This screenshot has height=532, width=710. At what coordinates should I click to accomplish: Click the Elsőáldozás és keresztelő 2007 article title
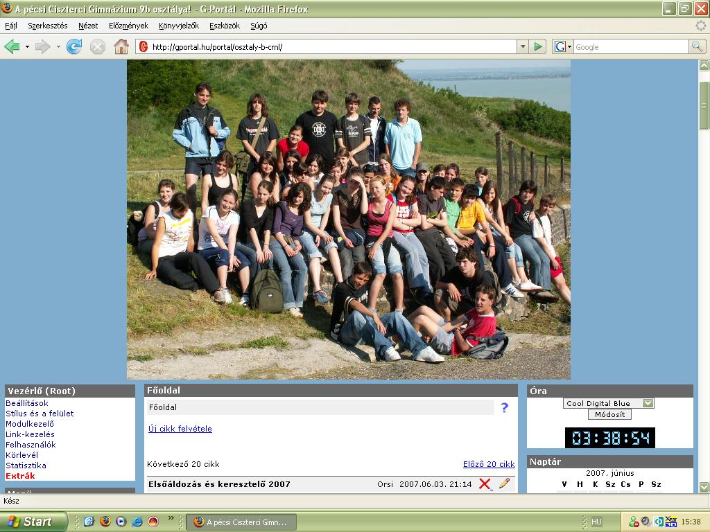(x=219, y=484)
